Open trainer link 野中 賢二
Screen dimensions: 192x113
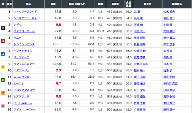(169, 38)
